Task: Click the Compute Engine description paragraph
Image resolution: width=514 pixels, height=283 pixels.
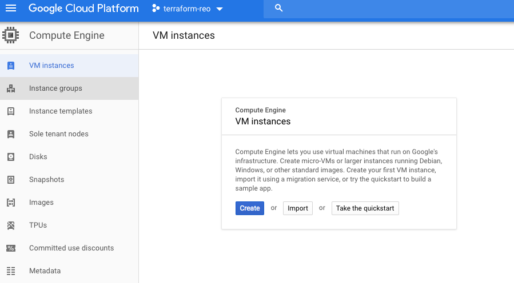Action: click(x=338, y=170)
